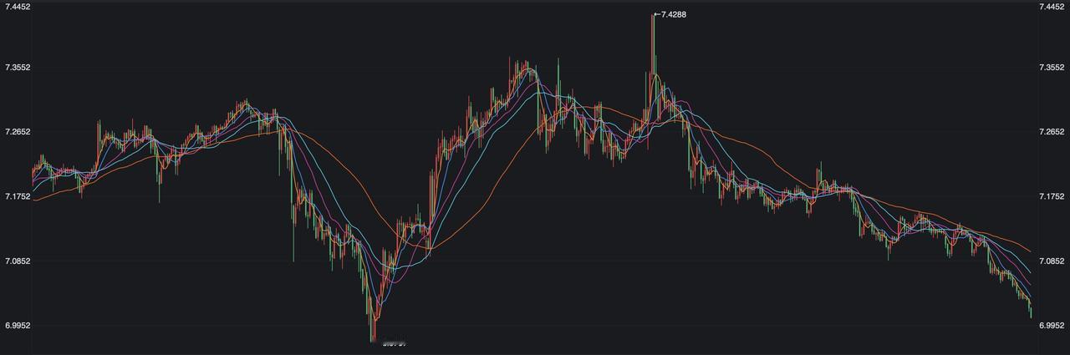
Task: Click the 7.2652 label on right axis
Action: (x=1050, y=132)
